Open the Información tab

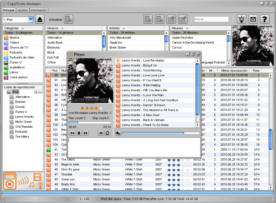tap(39, 10)
